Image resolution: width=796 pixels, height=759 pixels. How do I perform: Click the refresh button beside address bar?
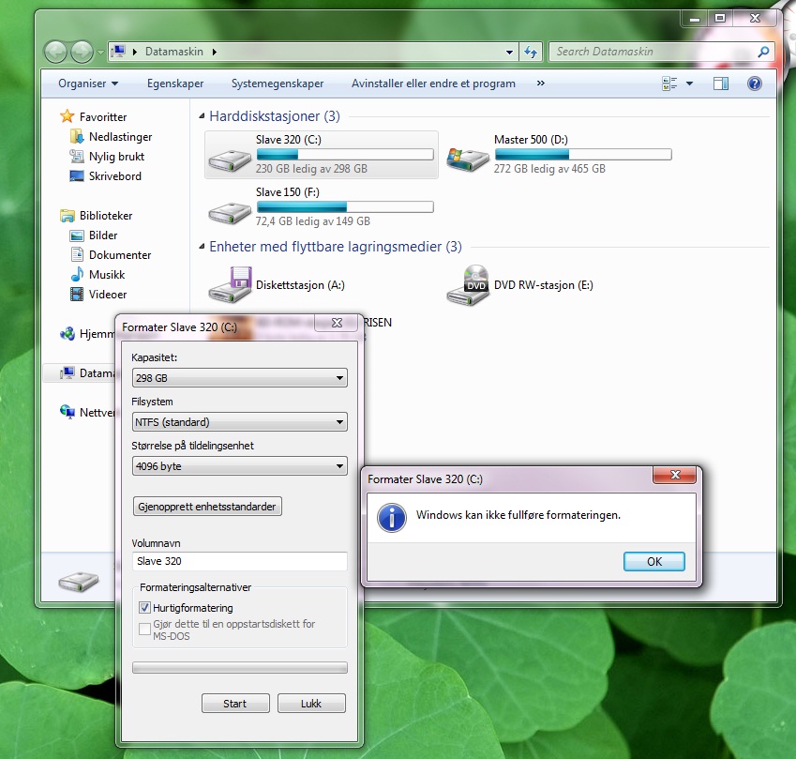point(531,52)
